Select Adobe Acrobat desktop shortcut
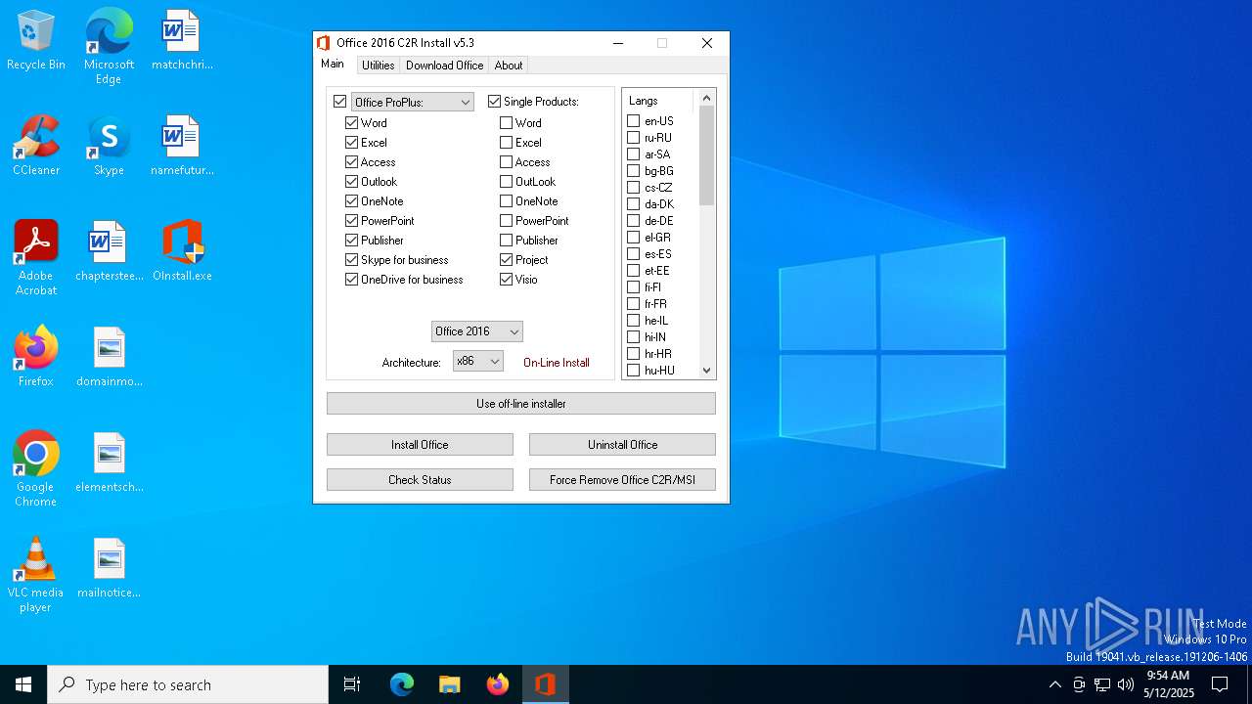 pos(36,258)
